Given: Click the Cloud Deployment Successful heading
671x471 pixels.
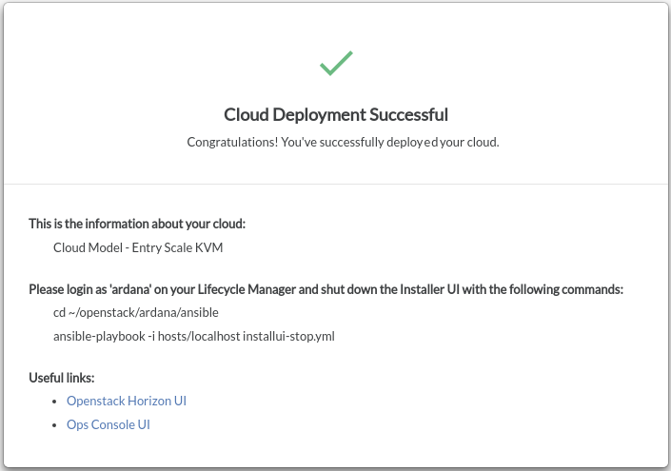Looking at the screenshot, I should click(335, 115).
